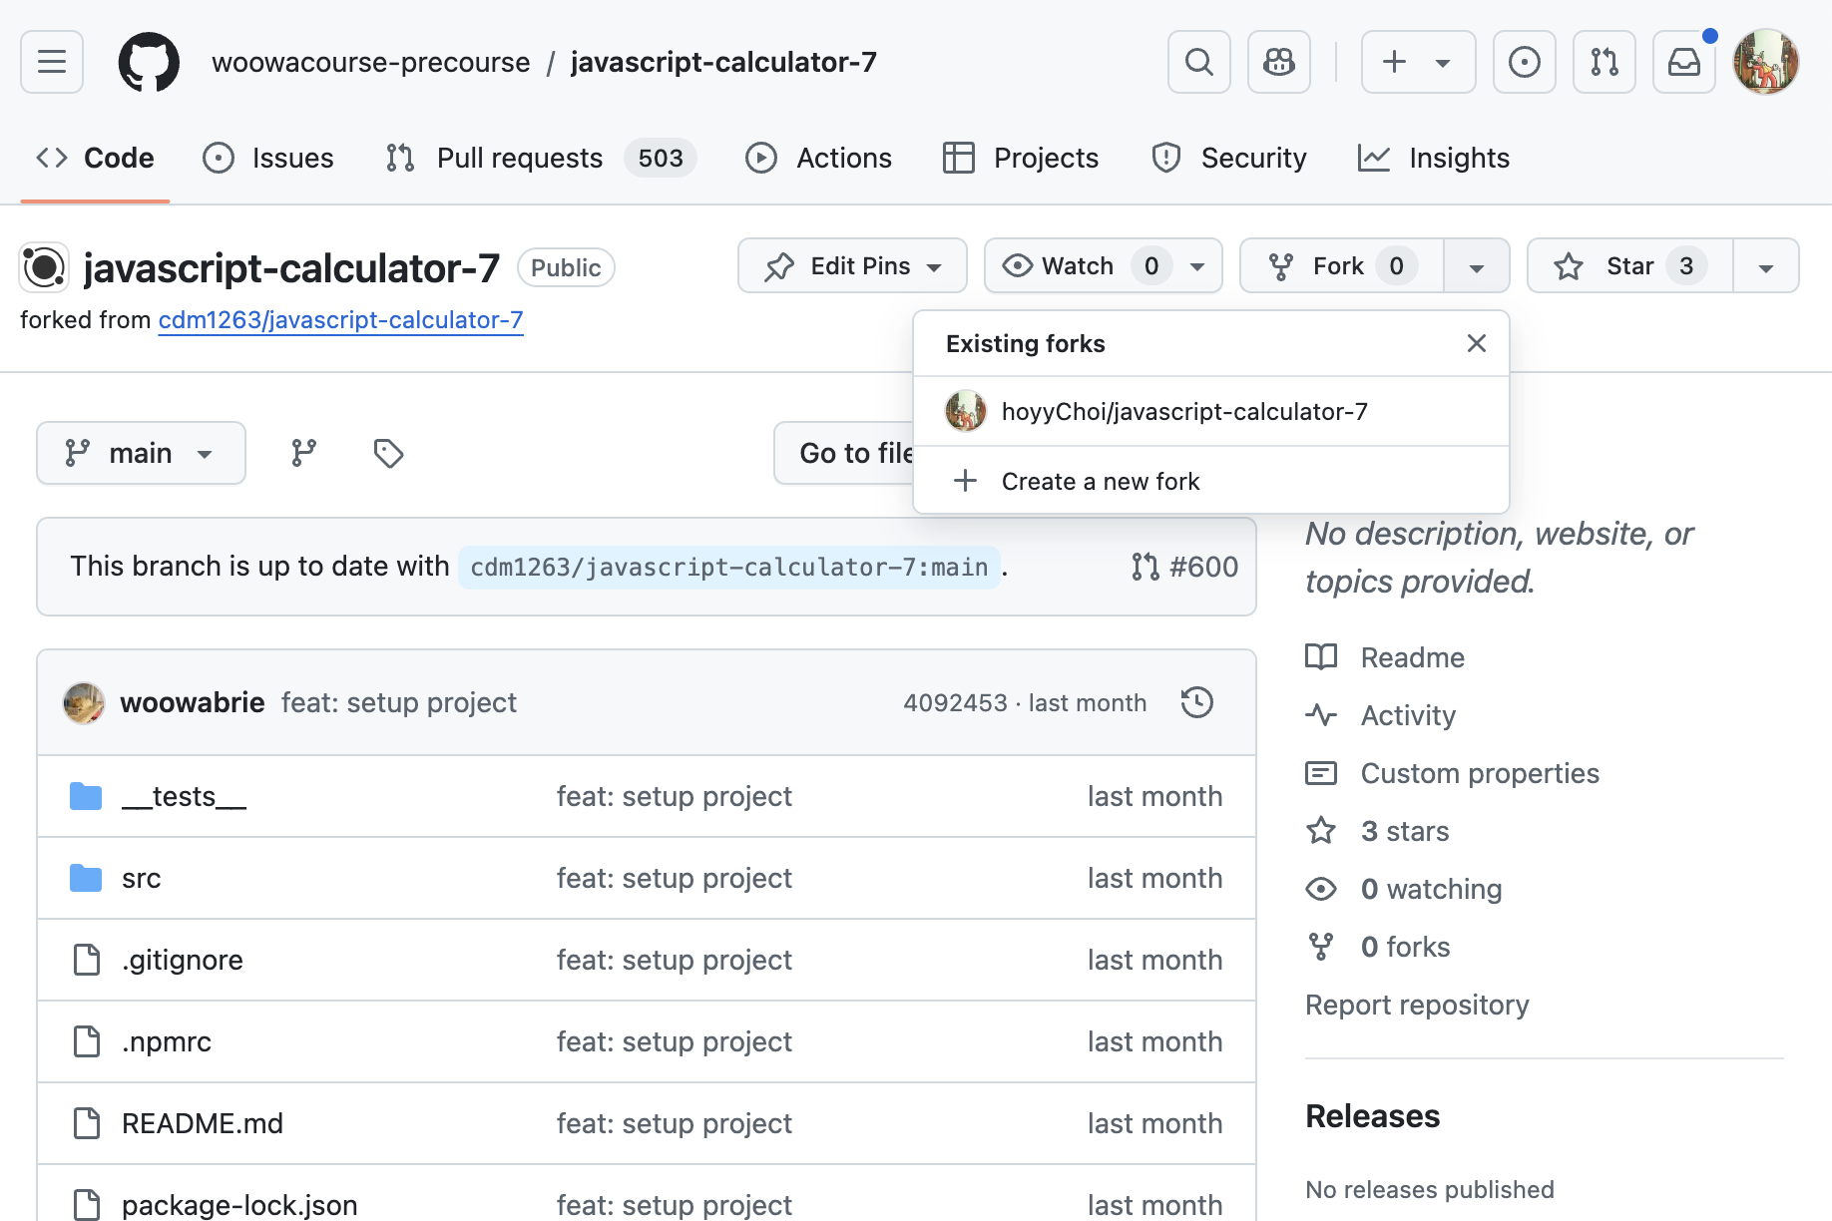Image resolution: width=1832 pixels, height=1221 pixels.
Task: Open the feat: setup project latest commit
Action: 399,702
